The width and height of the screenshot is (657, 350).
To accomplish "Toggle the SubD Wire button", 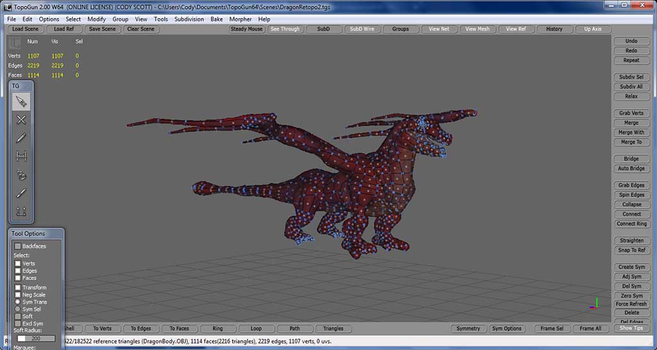I will (362, 29).
